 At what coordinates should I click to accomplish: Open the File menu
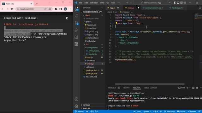coord(81,3)
